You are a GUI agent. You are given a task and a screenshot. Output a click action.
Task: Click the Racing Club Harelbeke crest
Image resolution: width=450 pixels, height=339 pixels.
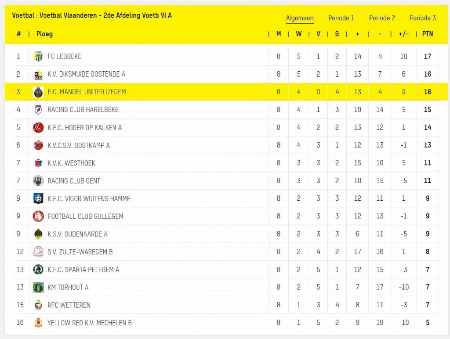click(38, 110)
